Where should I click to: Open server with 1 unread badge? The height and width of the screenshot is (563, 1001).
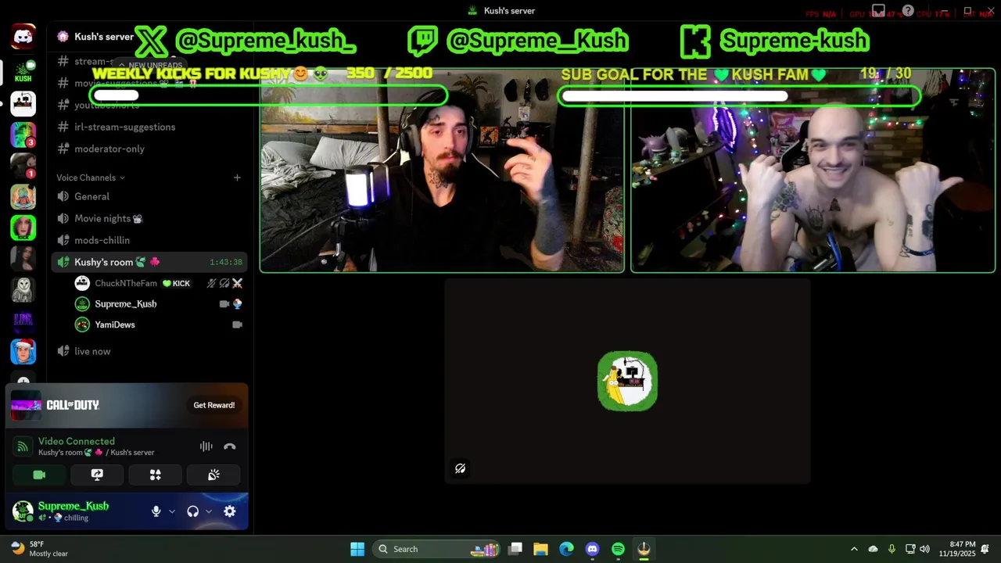tap(23, 165)
